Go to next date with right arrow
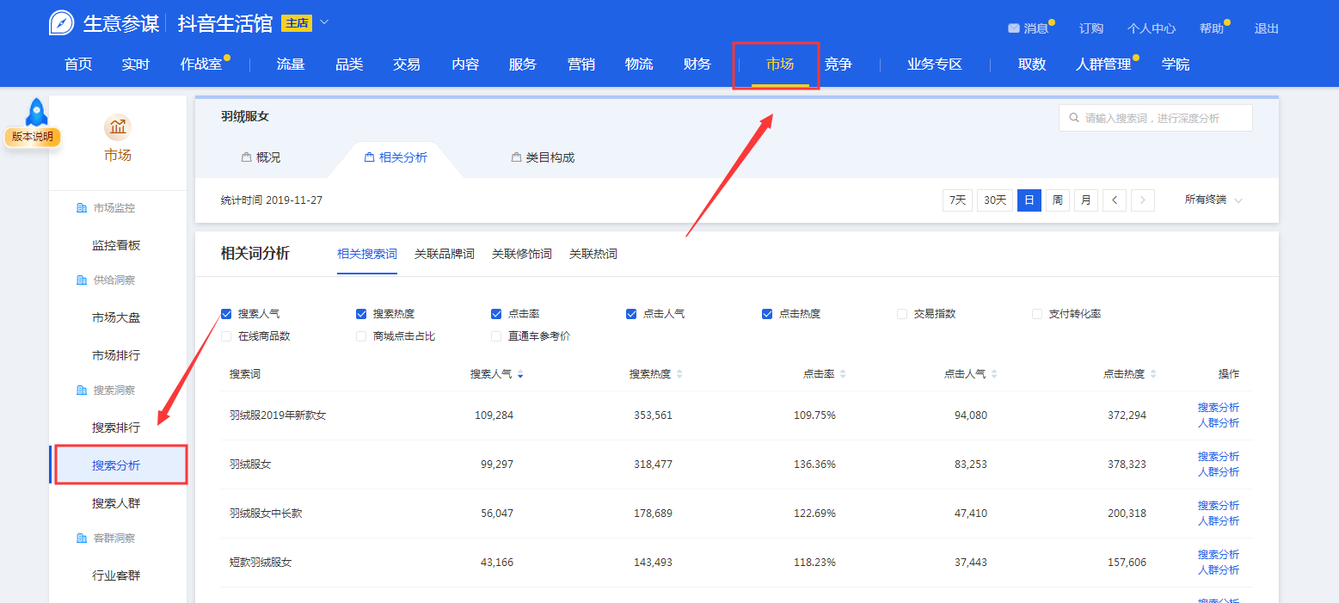 coord(1143,200)
